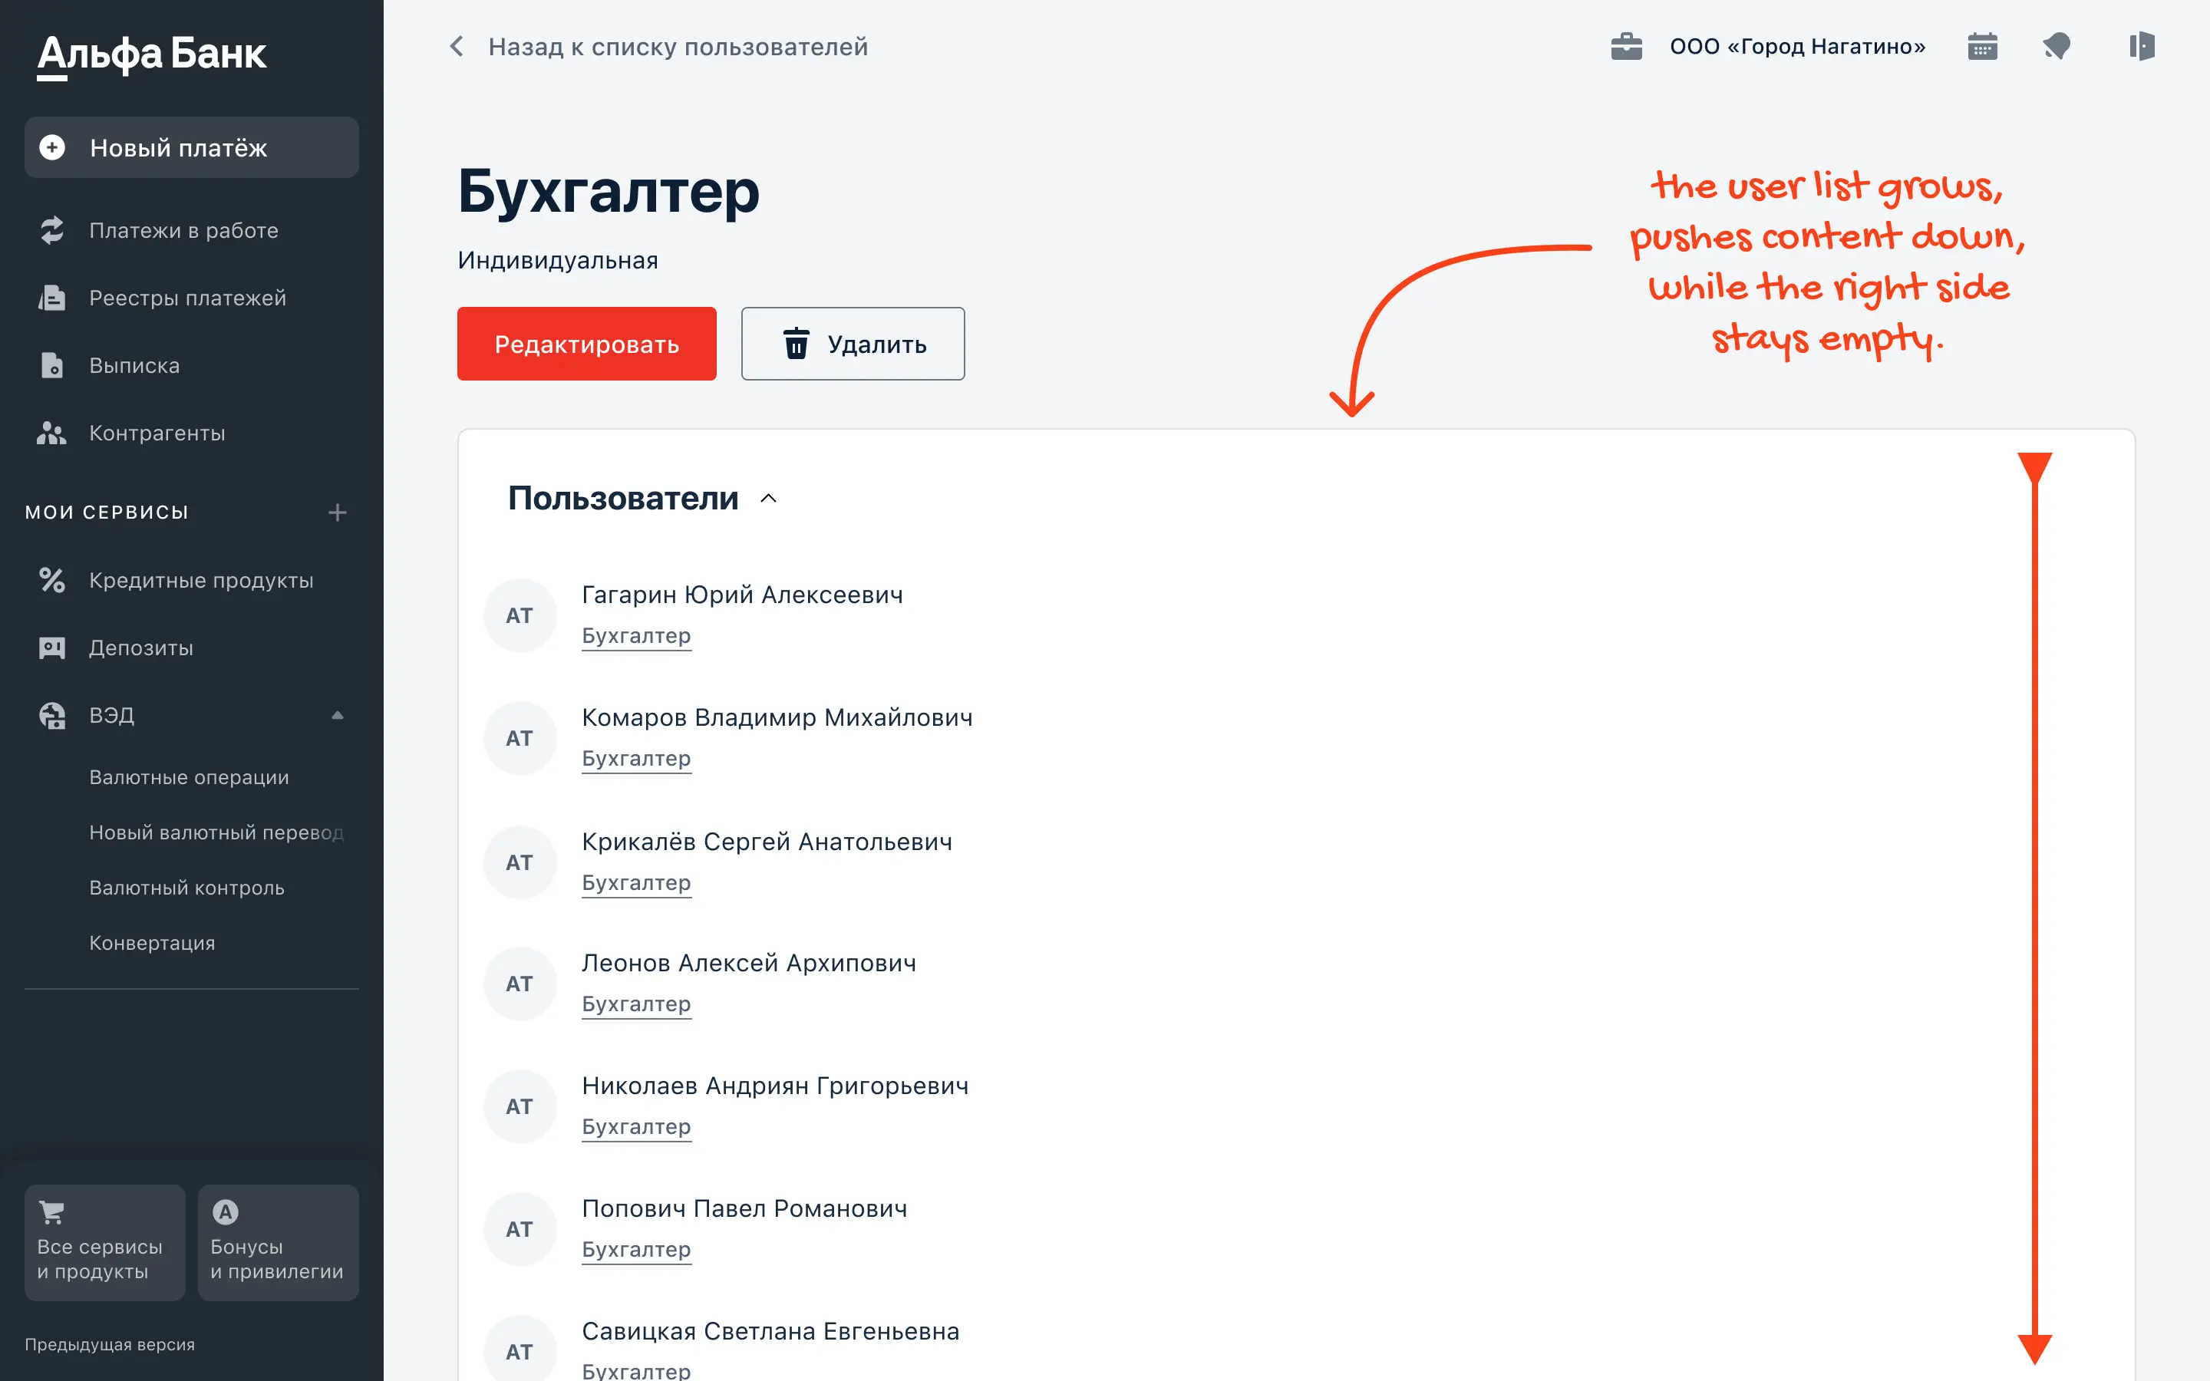Click the Удалить button
The image size is (2210, 1381).
point(852,344)
